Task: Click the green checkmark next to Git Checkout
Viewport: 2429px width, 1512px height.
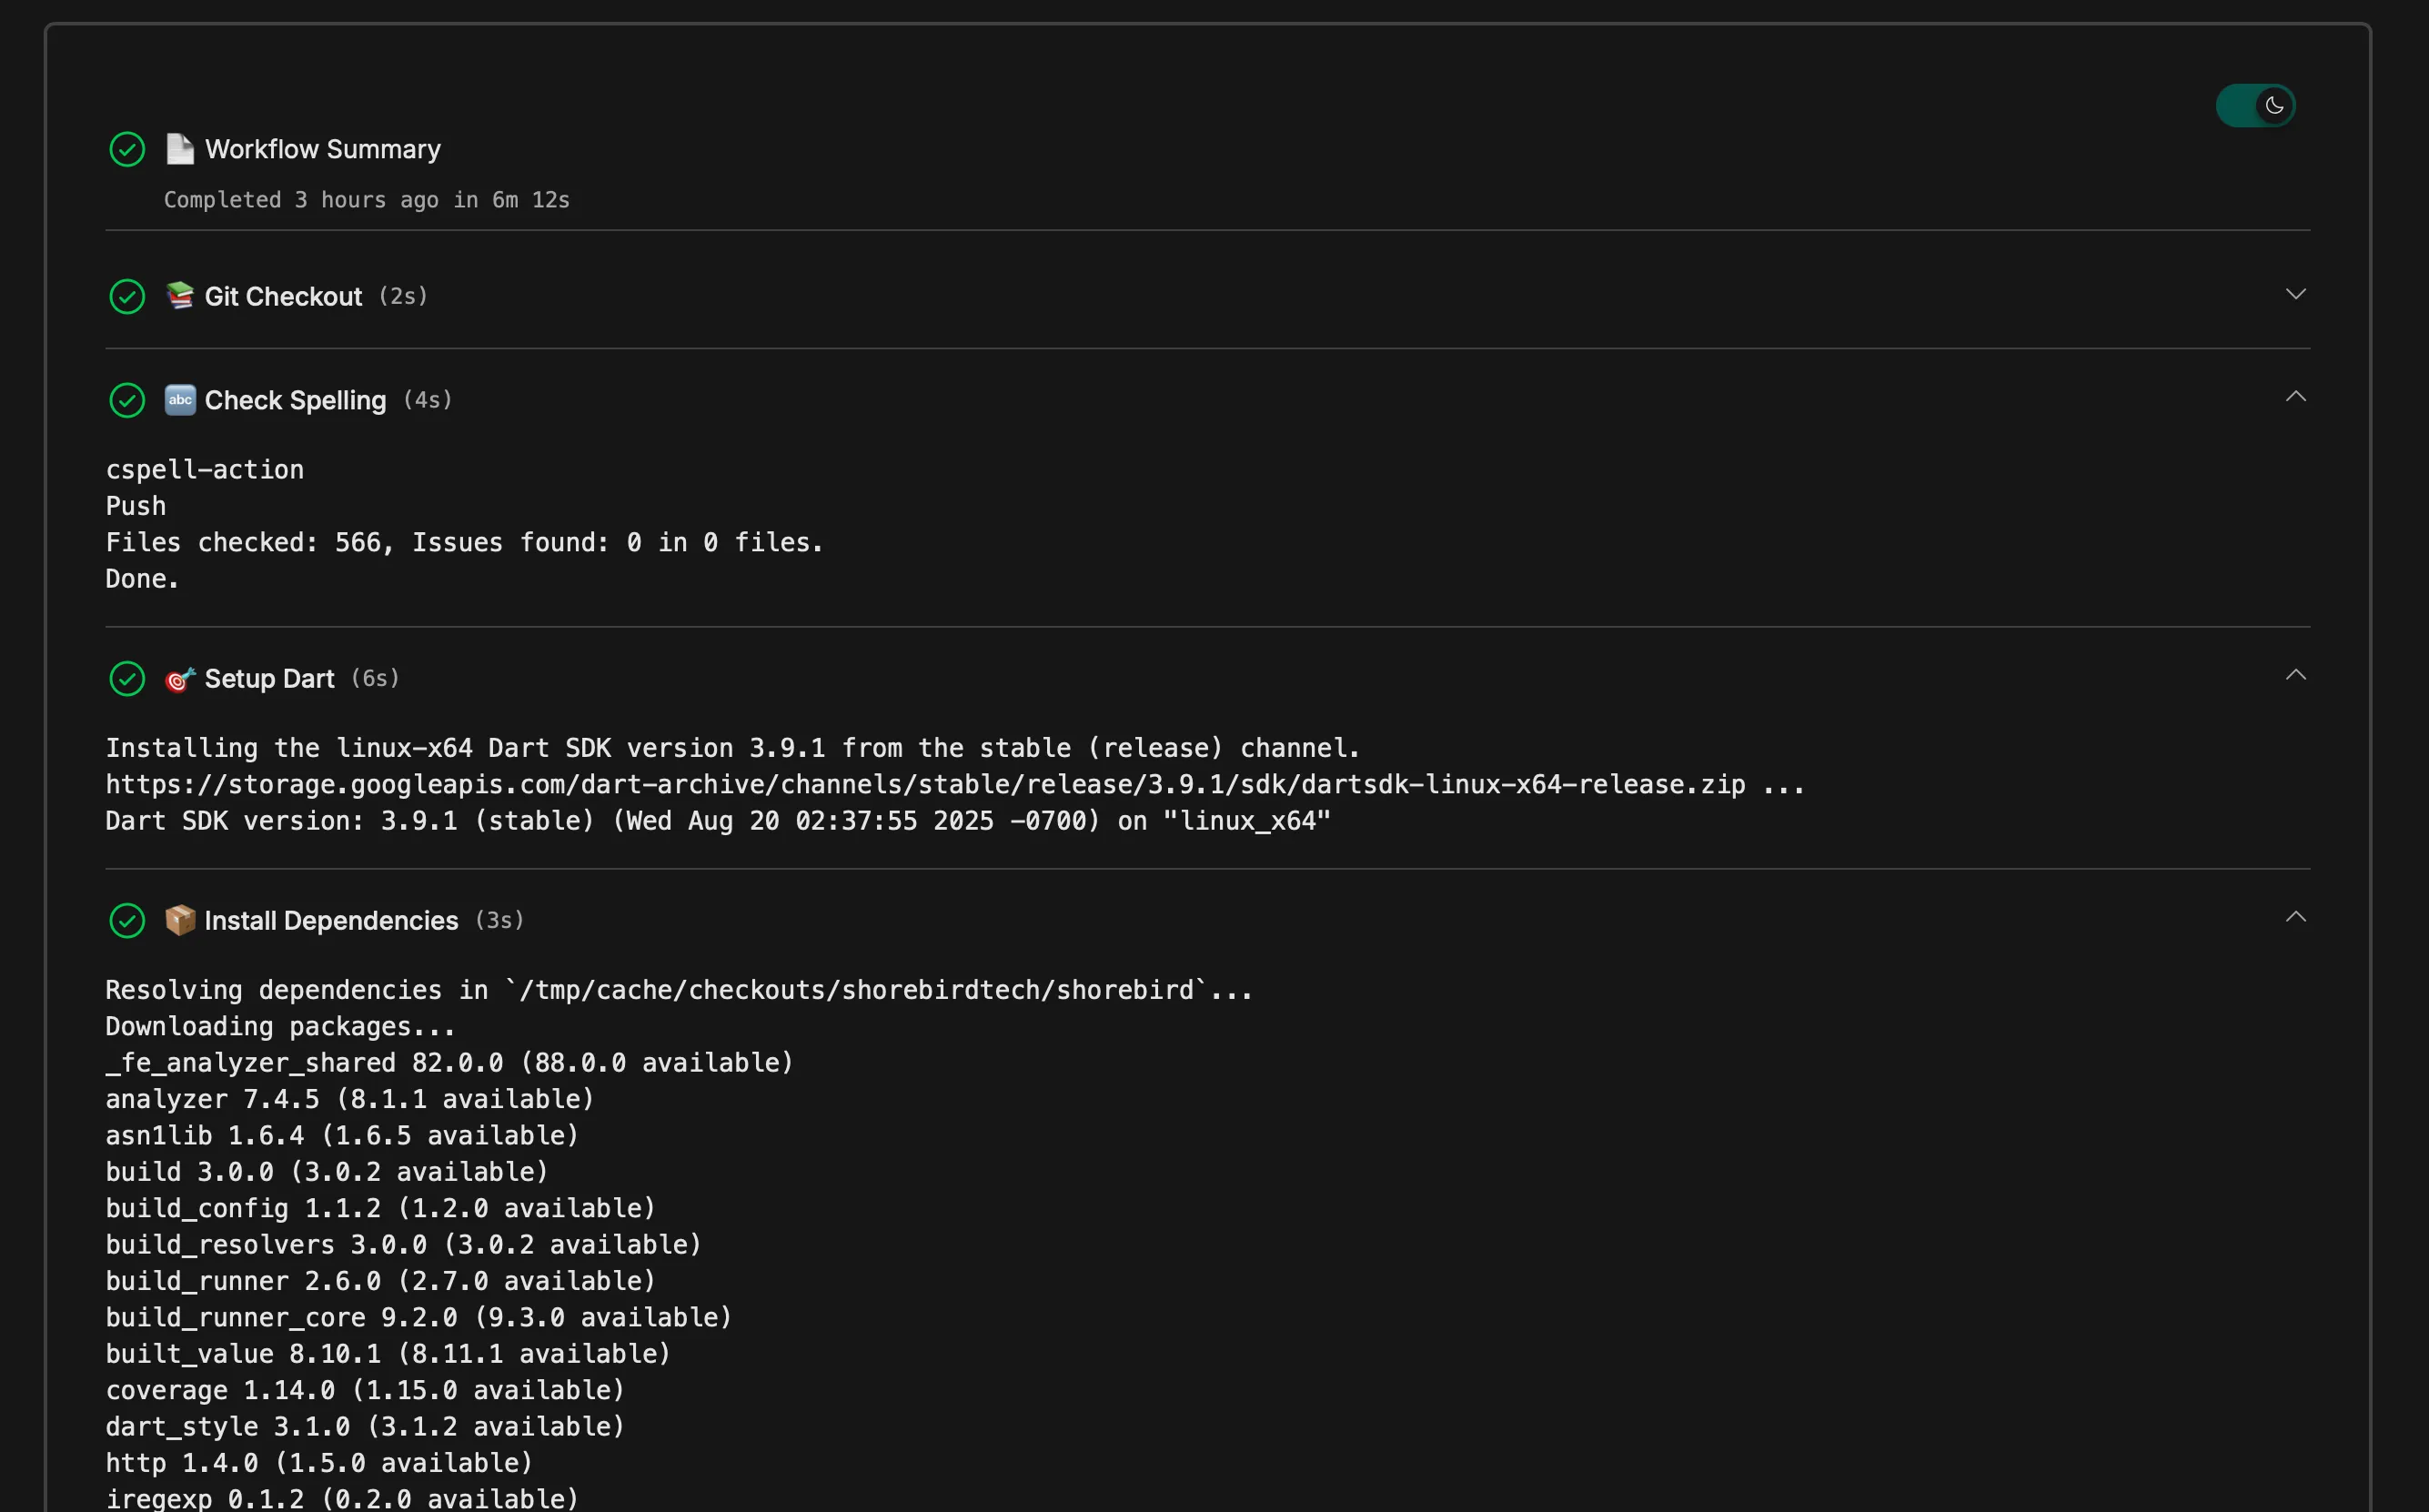Action: pos(127,296)
